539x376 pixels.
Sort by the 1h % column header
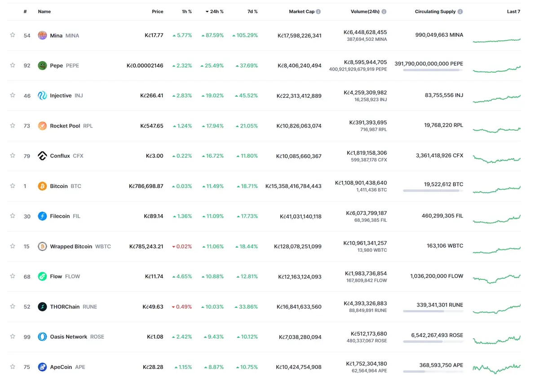(187, 12)
